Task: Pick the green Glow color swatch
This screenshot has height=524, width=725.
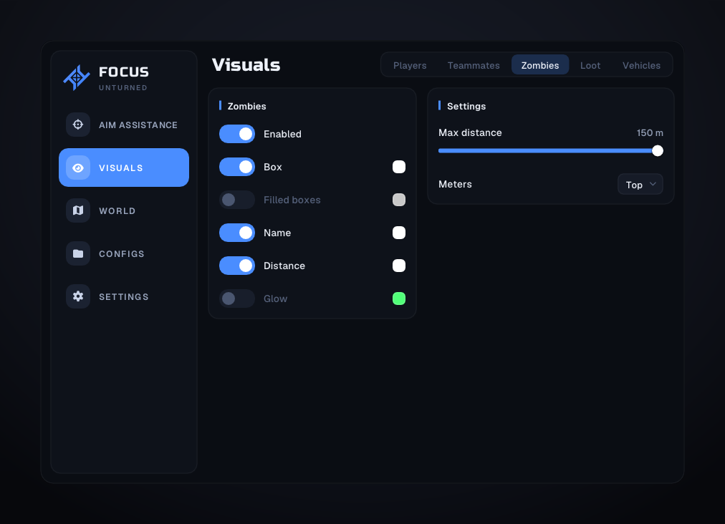Action: 399,299
